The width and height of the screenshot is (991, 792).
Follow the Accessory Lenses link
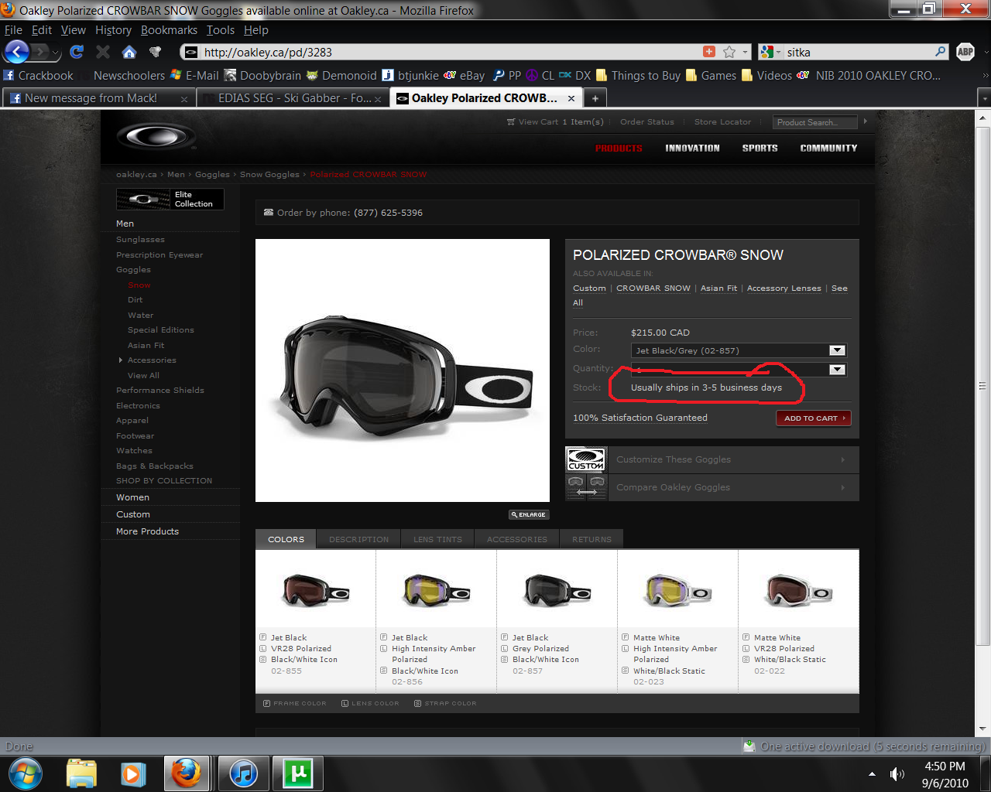[x=784, y=288]
